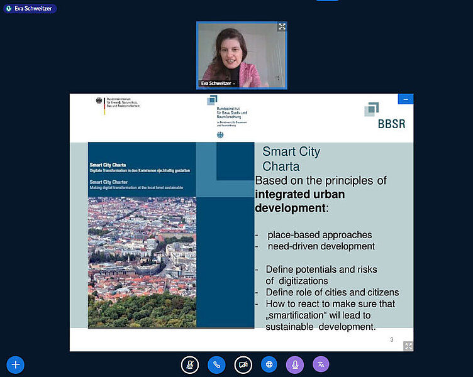Open Eva Schweitzer webcam name dropdown
Screen dimensions: 473x377
[218, 83]
